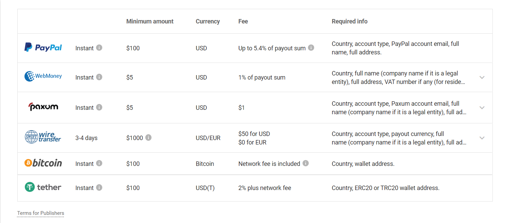This screenshot has width=506, height=223.
Task: Open the Terms for Publishers link
Action: [x=40, y=213]
